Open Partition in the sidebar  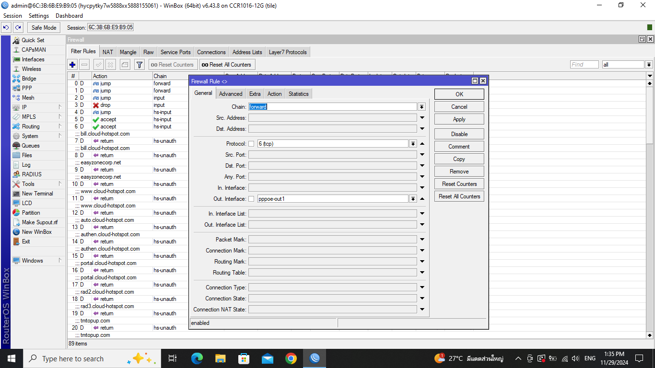pos(31,213)
